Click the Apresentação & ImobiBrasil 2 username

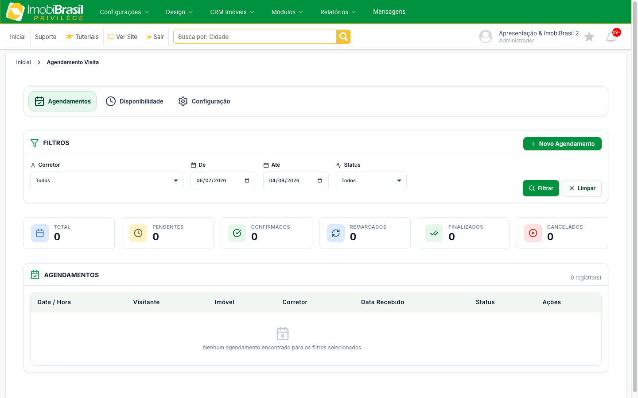[x=539, y=33]
